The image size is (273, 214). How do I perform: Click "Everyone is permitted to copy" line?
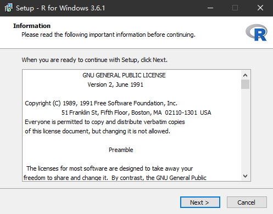tap(105, 122)
